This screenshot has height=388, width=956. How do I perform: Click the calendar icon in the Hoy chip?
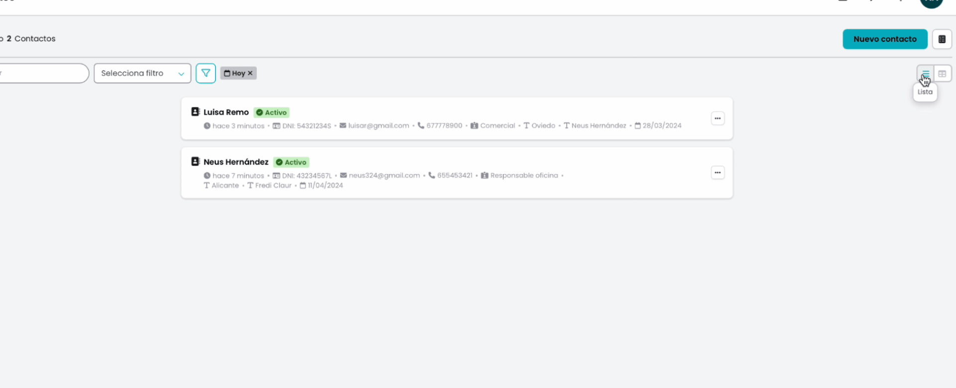227,73
